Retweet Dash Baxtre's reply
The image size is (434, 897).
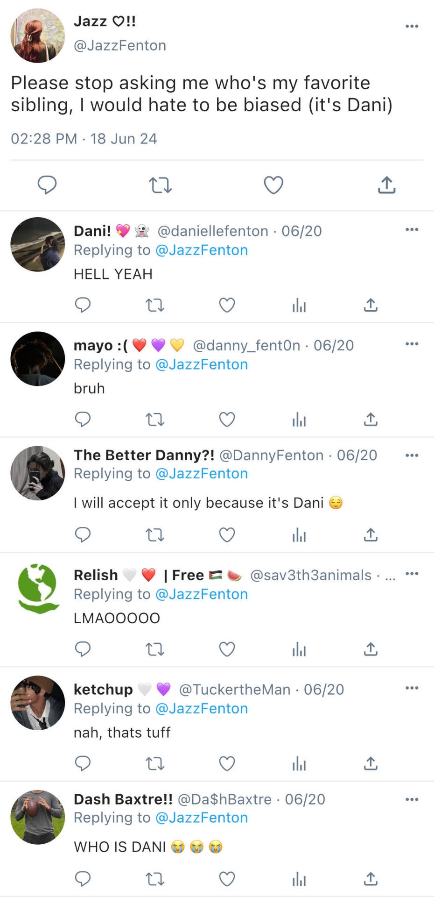[x=155, y=879]
